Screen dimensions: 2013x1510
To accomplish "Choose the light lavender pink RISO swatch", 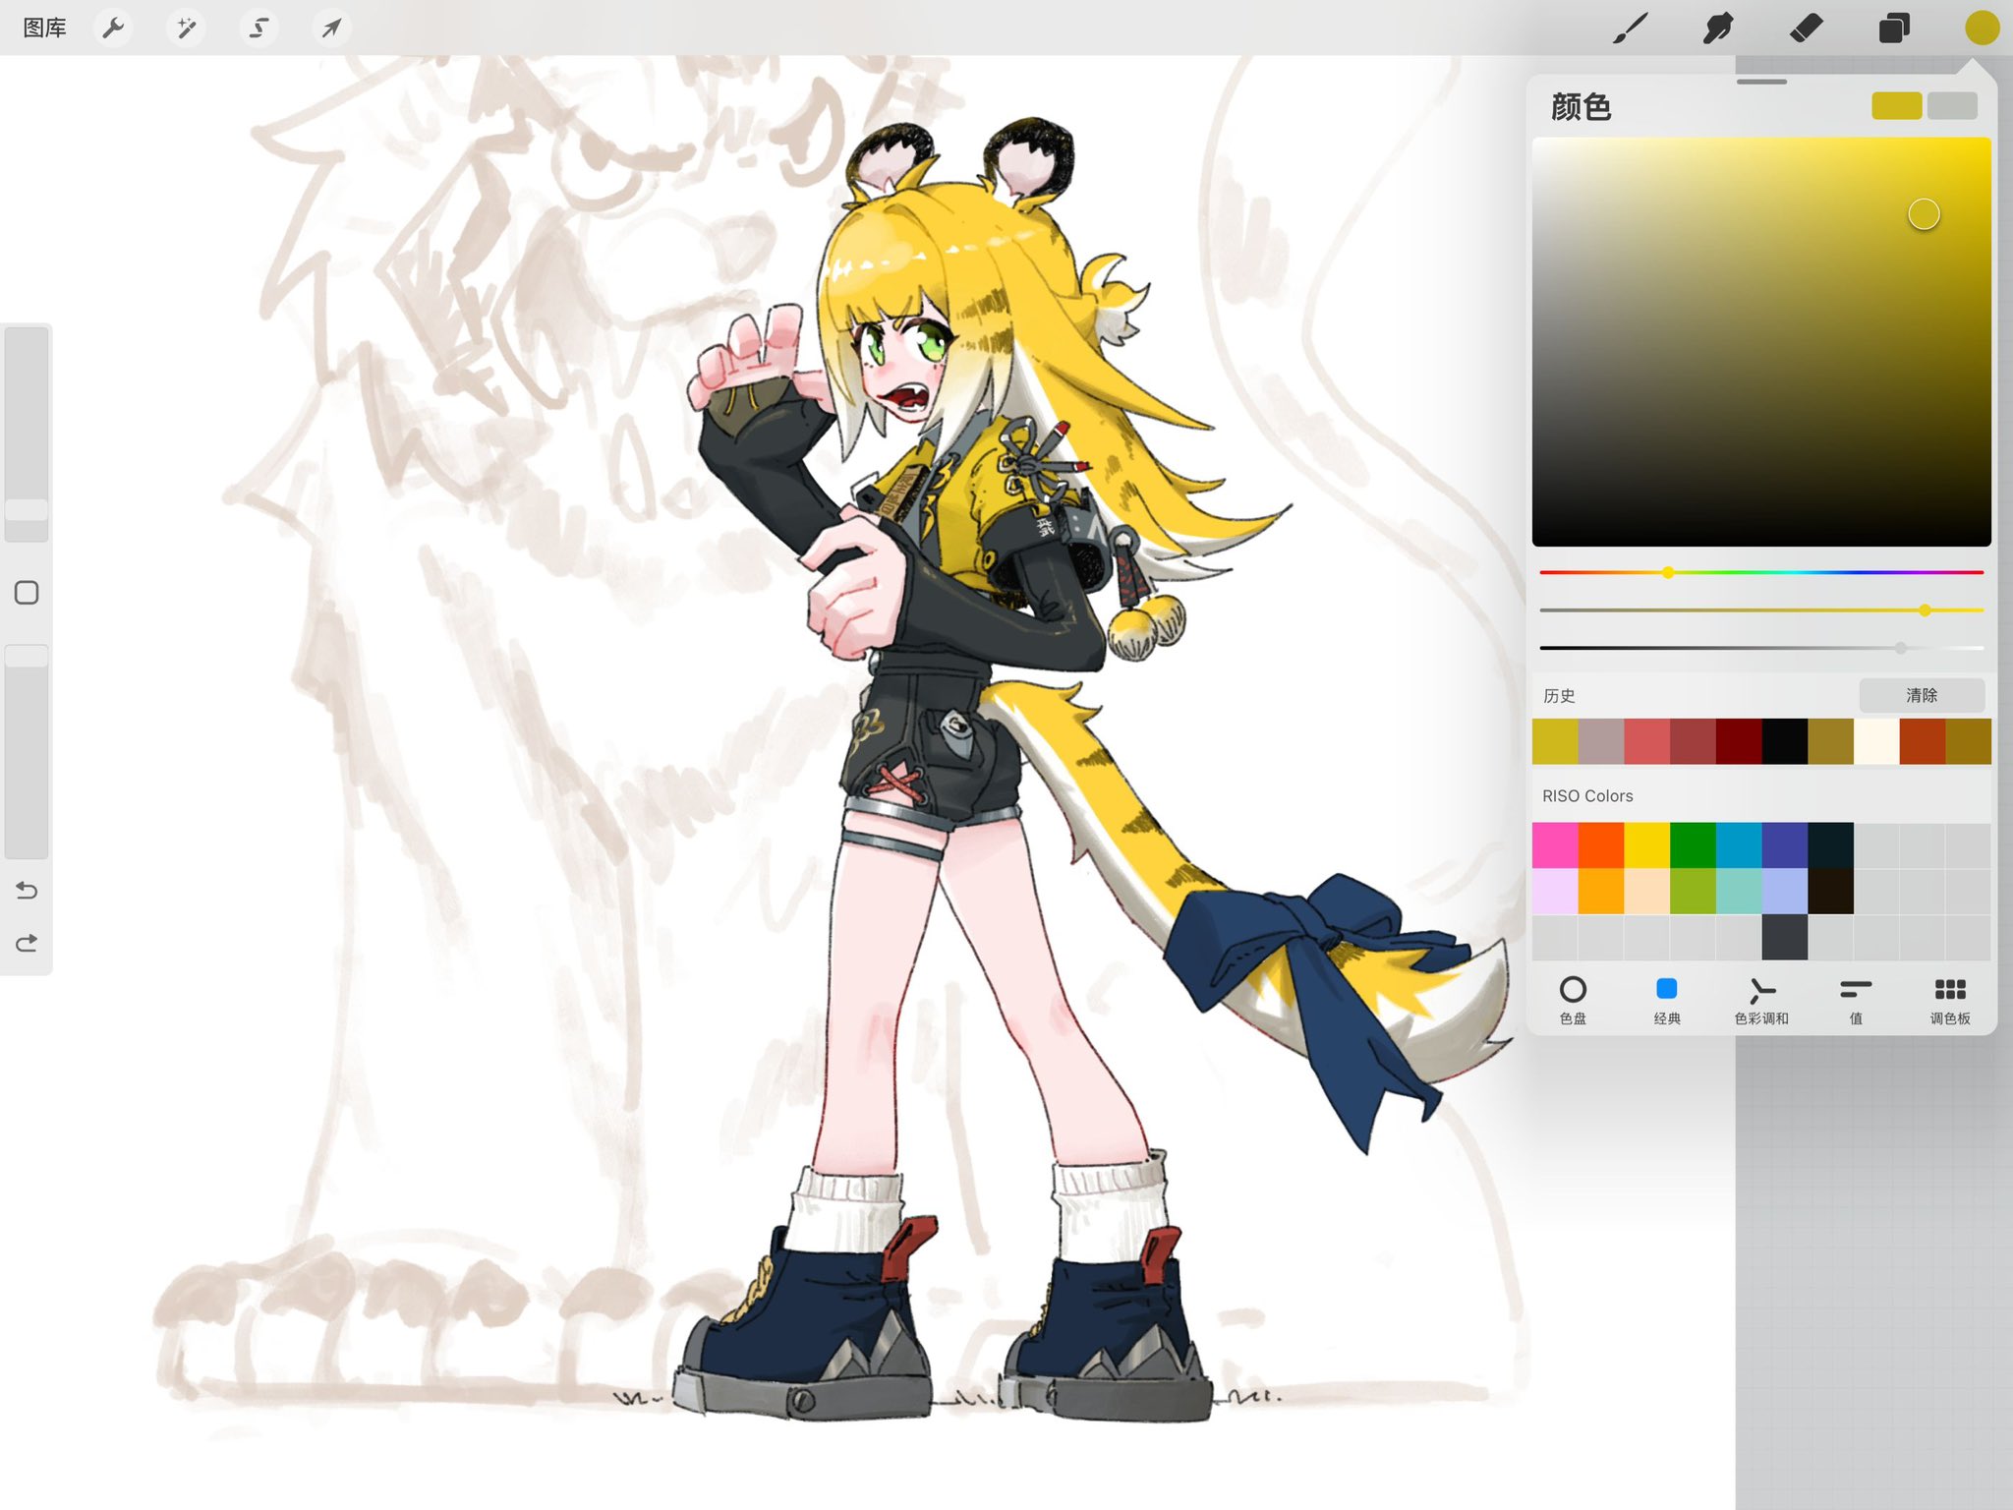I will point(1555,891).
